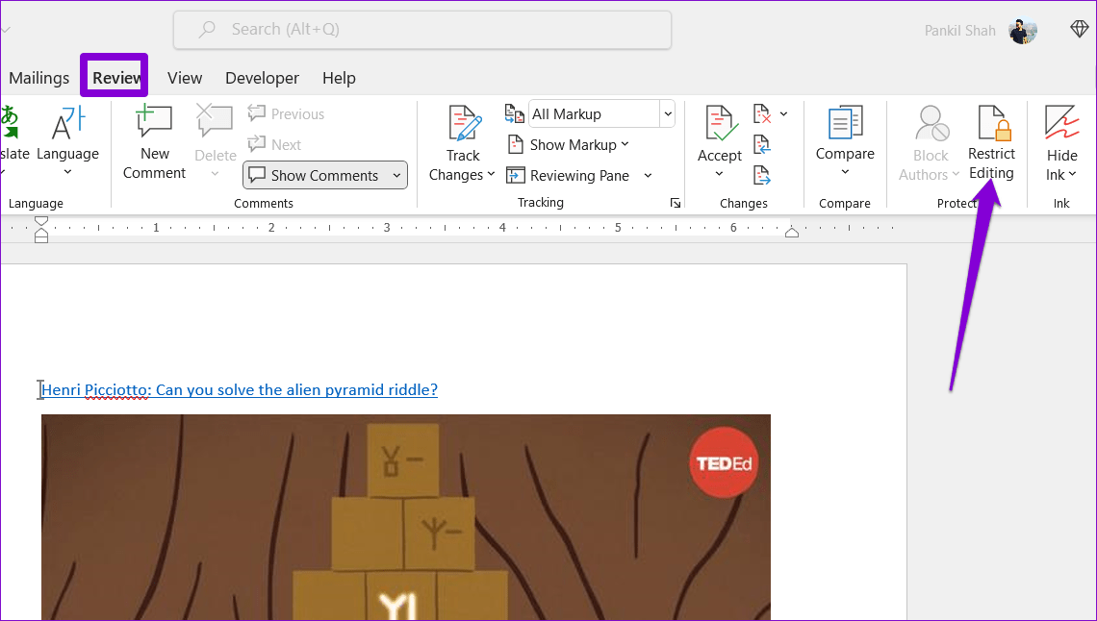The width and height of the screenshot is (1097, 621).
Task: Open the All Markup dropdown
Action: pos(667,114)
